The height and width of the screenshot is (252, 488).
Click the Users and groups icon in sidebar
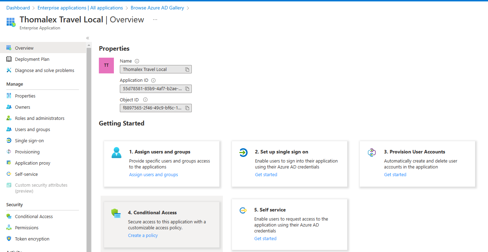pos(9,129)
